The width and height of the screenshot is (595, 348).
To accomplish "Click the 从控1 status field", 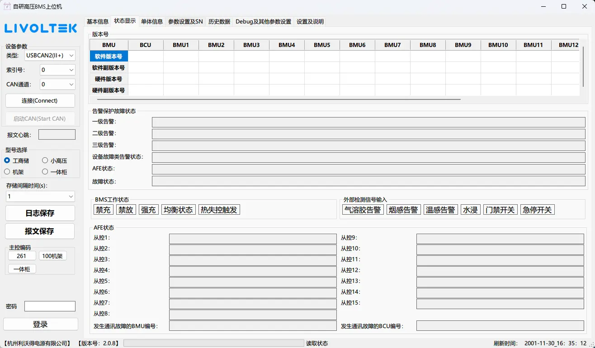I will click(x=253, y=239).
